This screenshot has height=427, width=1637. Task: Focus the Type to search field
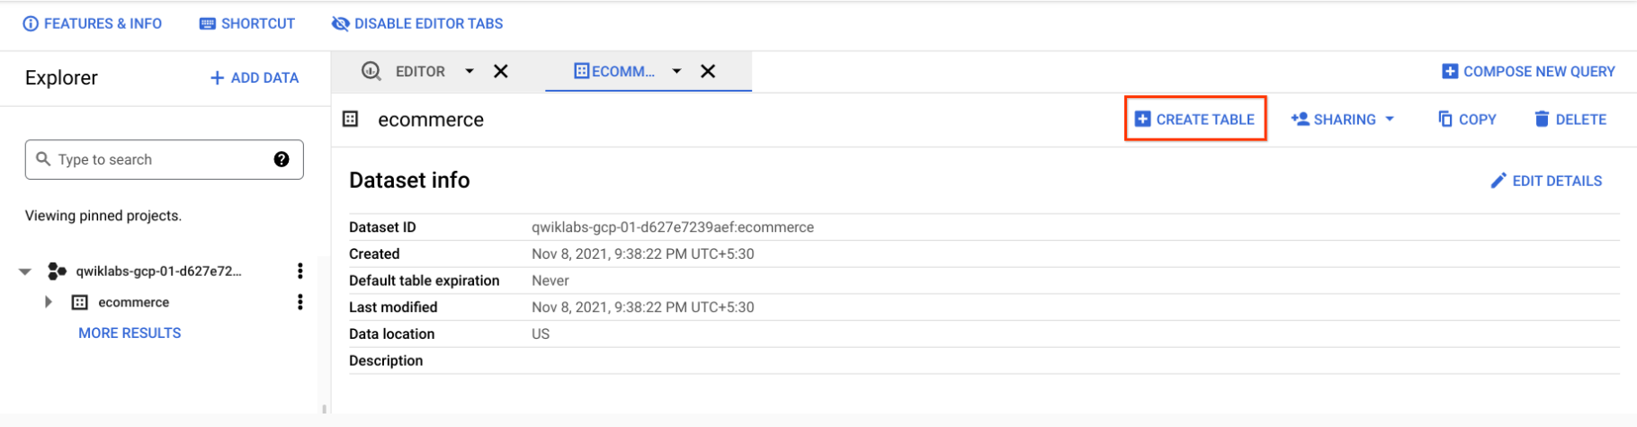tap(165, 159)
